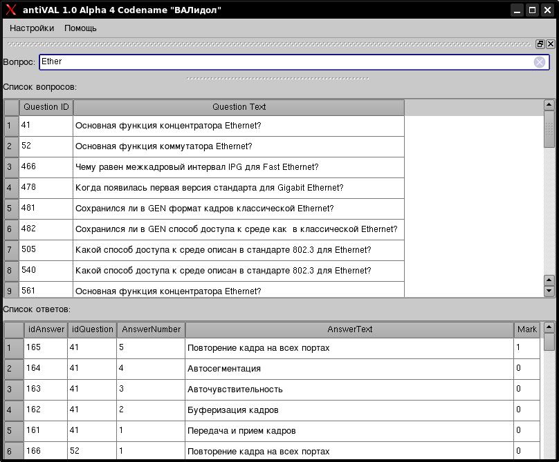The width and height of the screenshot is (559, 462).
Task: Select question ID cell 561
Action: [46, 289]
